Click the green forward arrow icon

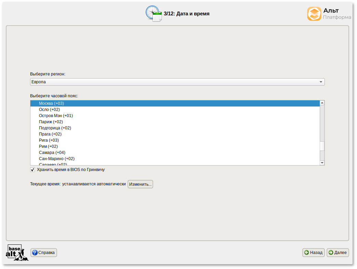point(331,253)
